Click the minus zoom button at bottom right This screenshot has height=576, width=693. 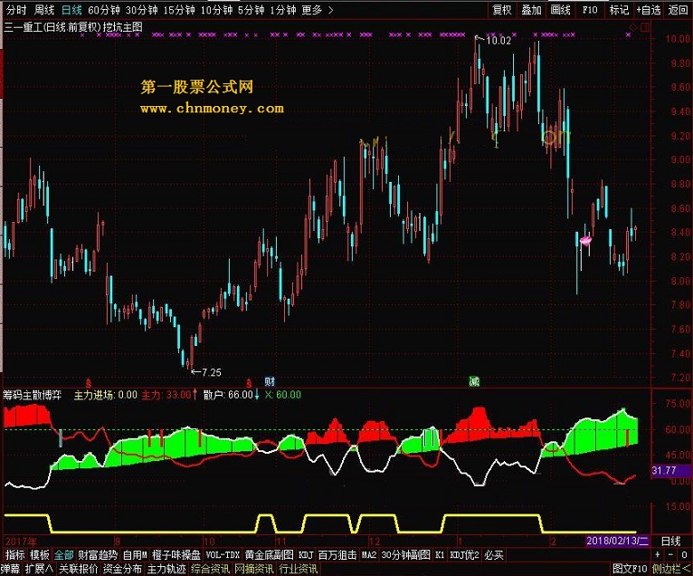click(671, 555)
